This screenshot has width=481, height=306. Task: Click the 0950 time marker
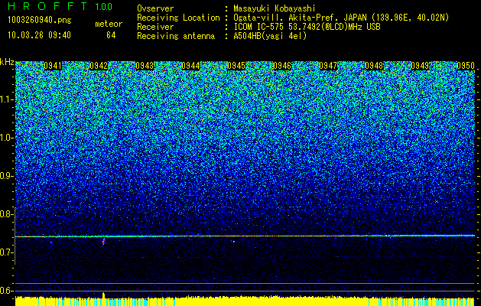(466, 66)
